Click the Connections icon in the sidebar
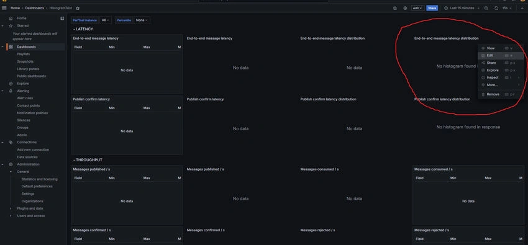The height and width of the screenshot is (245, 528). click(x=11, y=142)
